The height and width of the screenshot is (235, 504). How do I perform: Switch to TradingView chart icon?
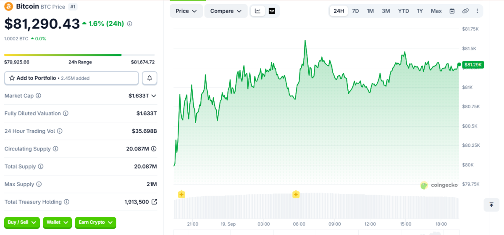click(x=272, y=11)
